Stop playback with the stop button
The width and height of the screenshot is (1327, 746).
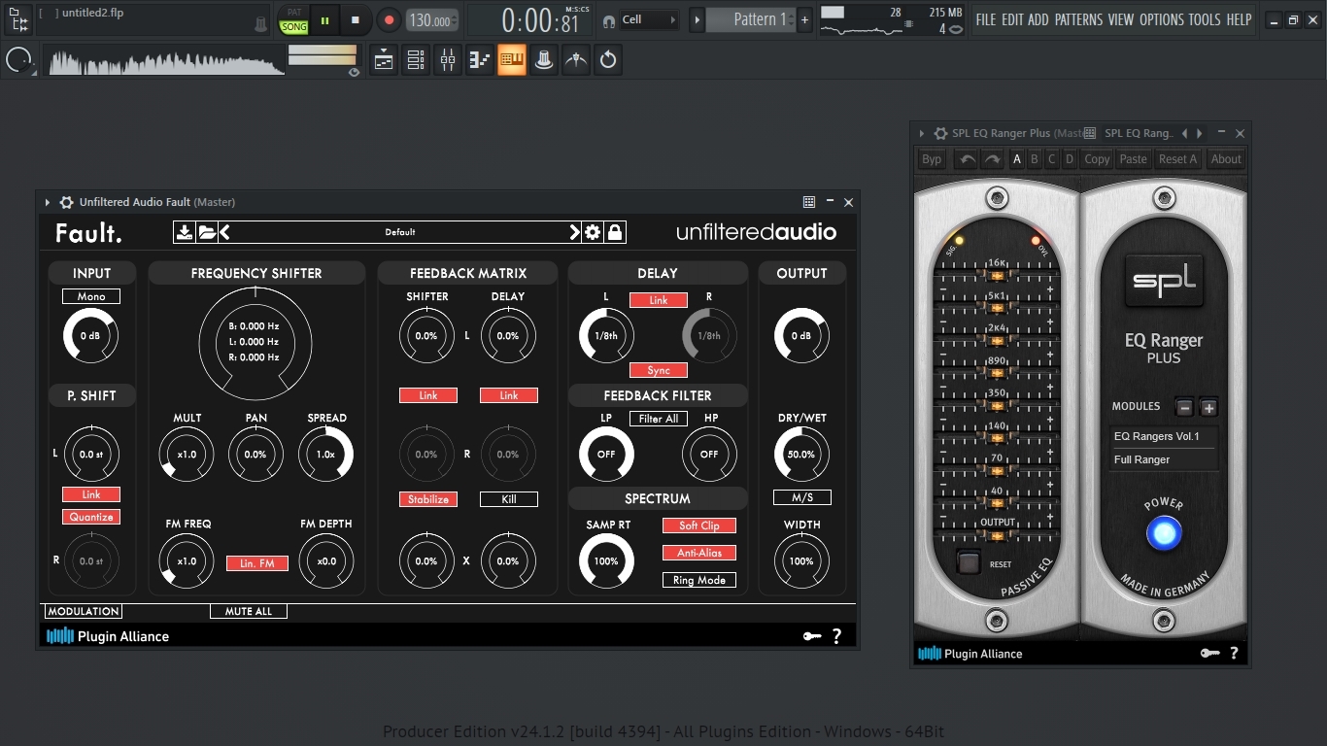(356, 19)
